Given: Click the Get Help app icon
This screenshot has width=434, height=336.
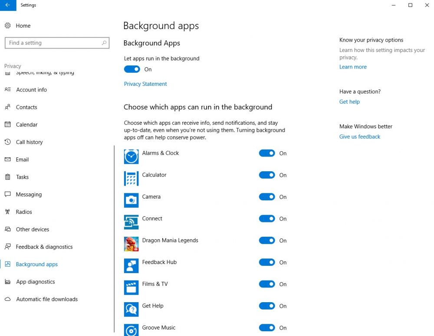Looking at the screenshot, I should (x=131, y=310).
